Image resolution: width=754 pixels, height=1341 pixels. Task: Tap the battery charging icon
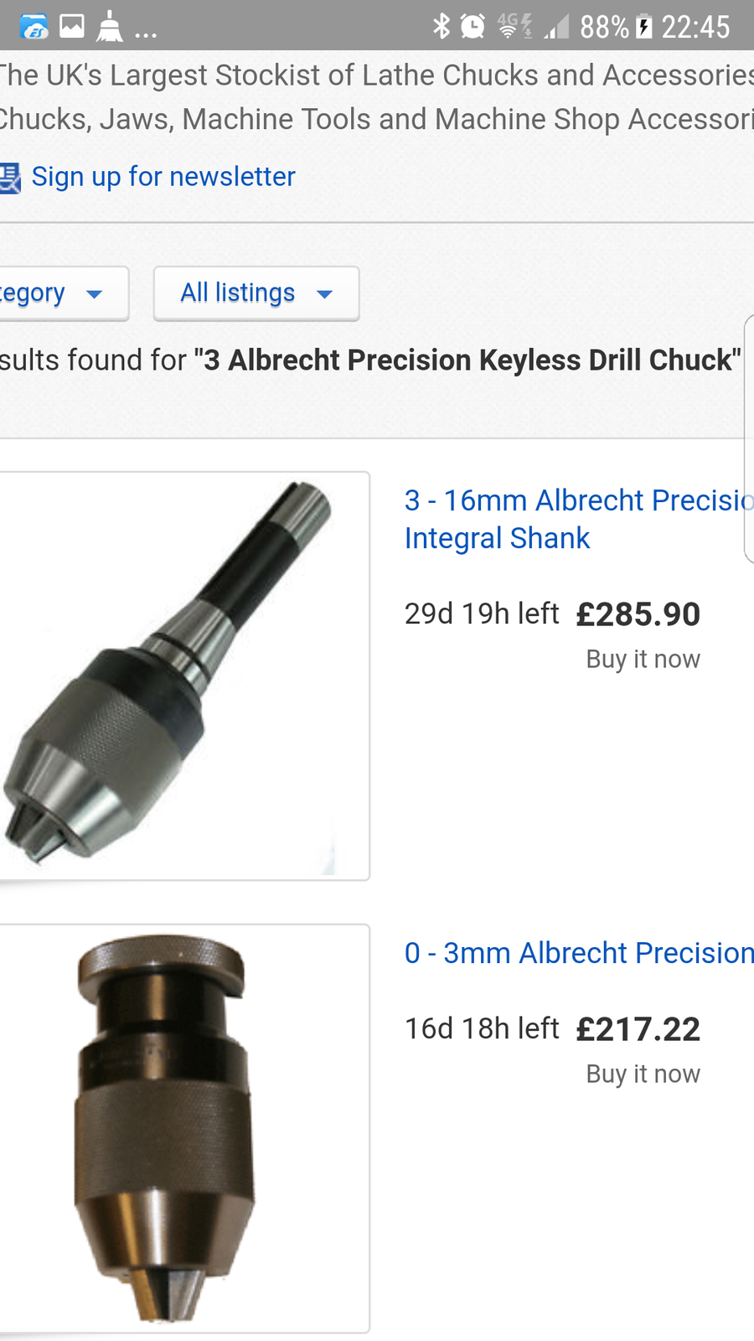[643, 27]
